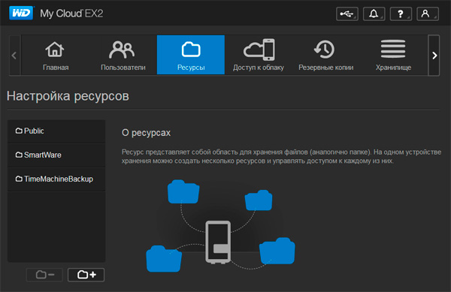The height and width of the screenshot is (292, 451).
Task: Show next navigation items with right arrow
Action: pyautogui.click(x=434, y=56)
